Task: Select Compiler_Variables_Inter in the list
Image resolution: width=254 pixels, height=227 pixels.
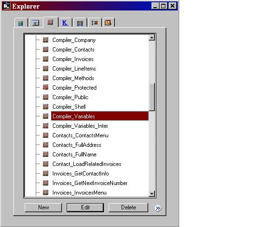Action: click(80, 126)
